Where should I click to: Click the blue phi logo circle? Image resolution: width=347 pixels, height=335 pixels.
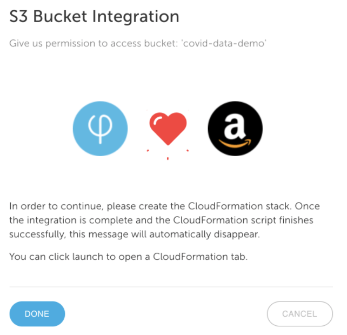[100, 129]
